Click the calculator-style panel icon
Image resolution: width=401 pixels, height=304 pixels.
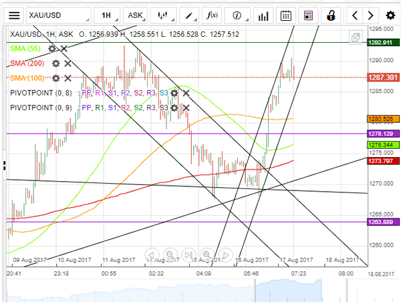click(x=308, y=15)
